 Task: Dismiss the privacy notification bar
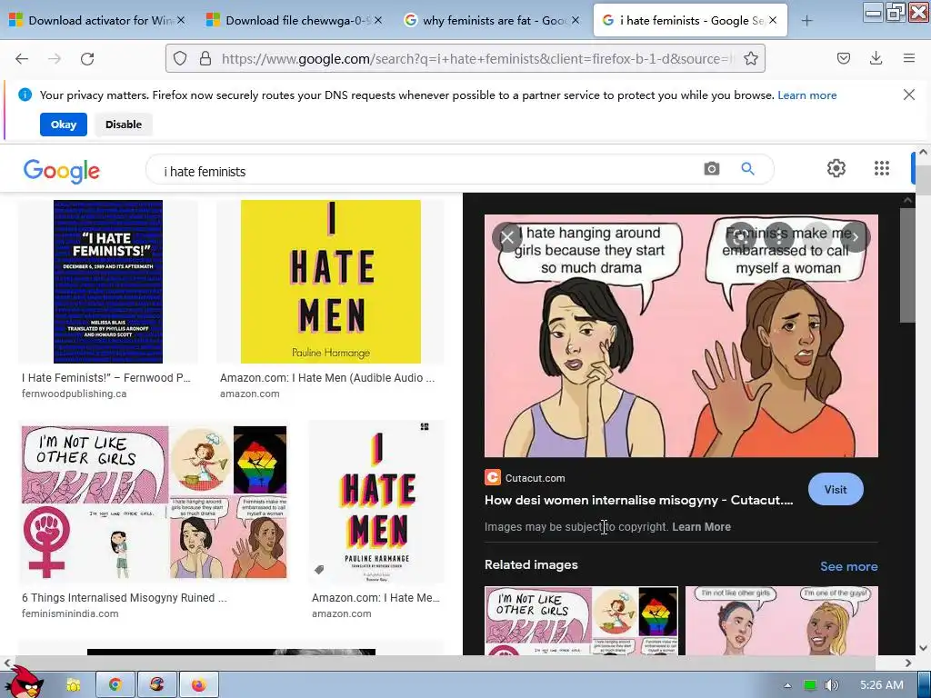[909, 95]
